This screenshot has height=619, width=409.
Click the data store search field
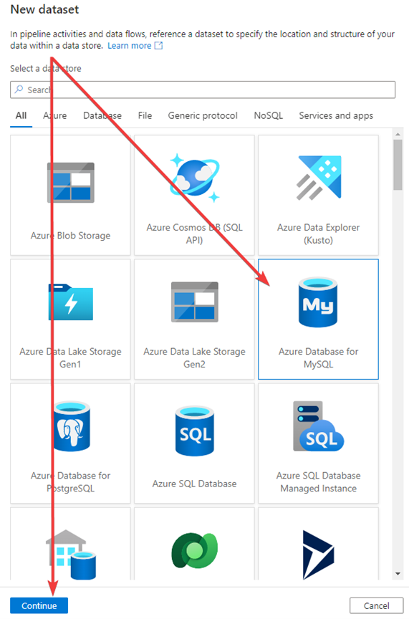point(203,90)
